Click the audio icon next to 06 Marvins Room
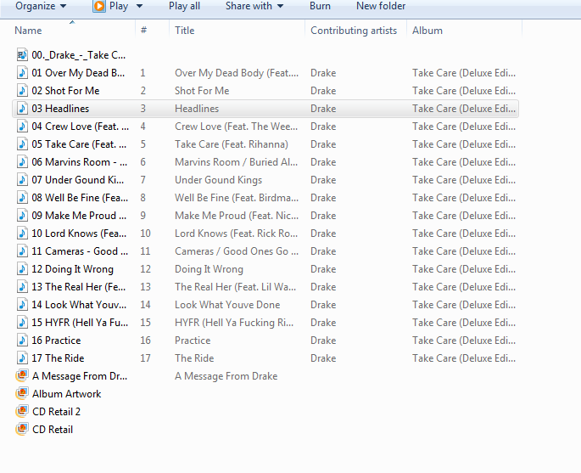Viewport: 581px width, 473px height. 22,161
